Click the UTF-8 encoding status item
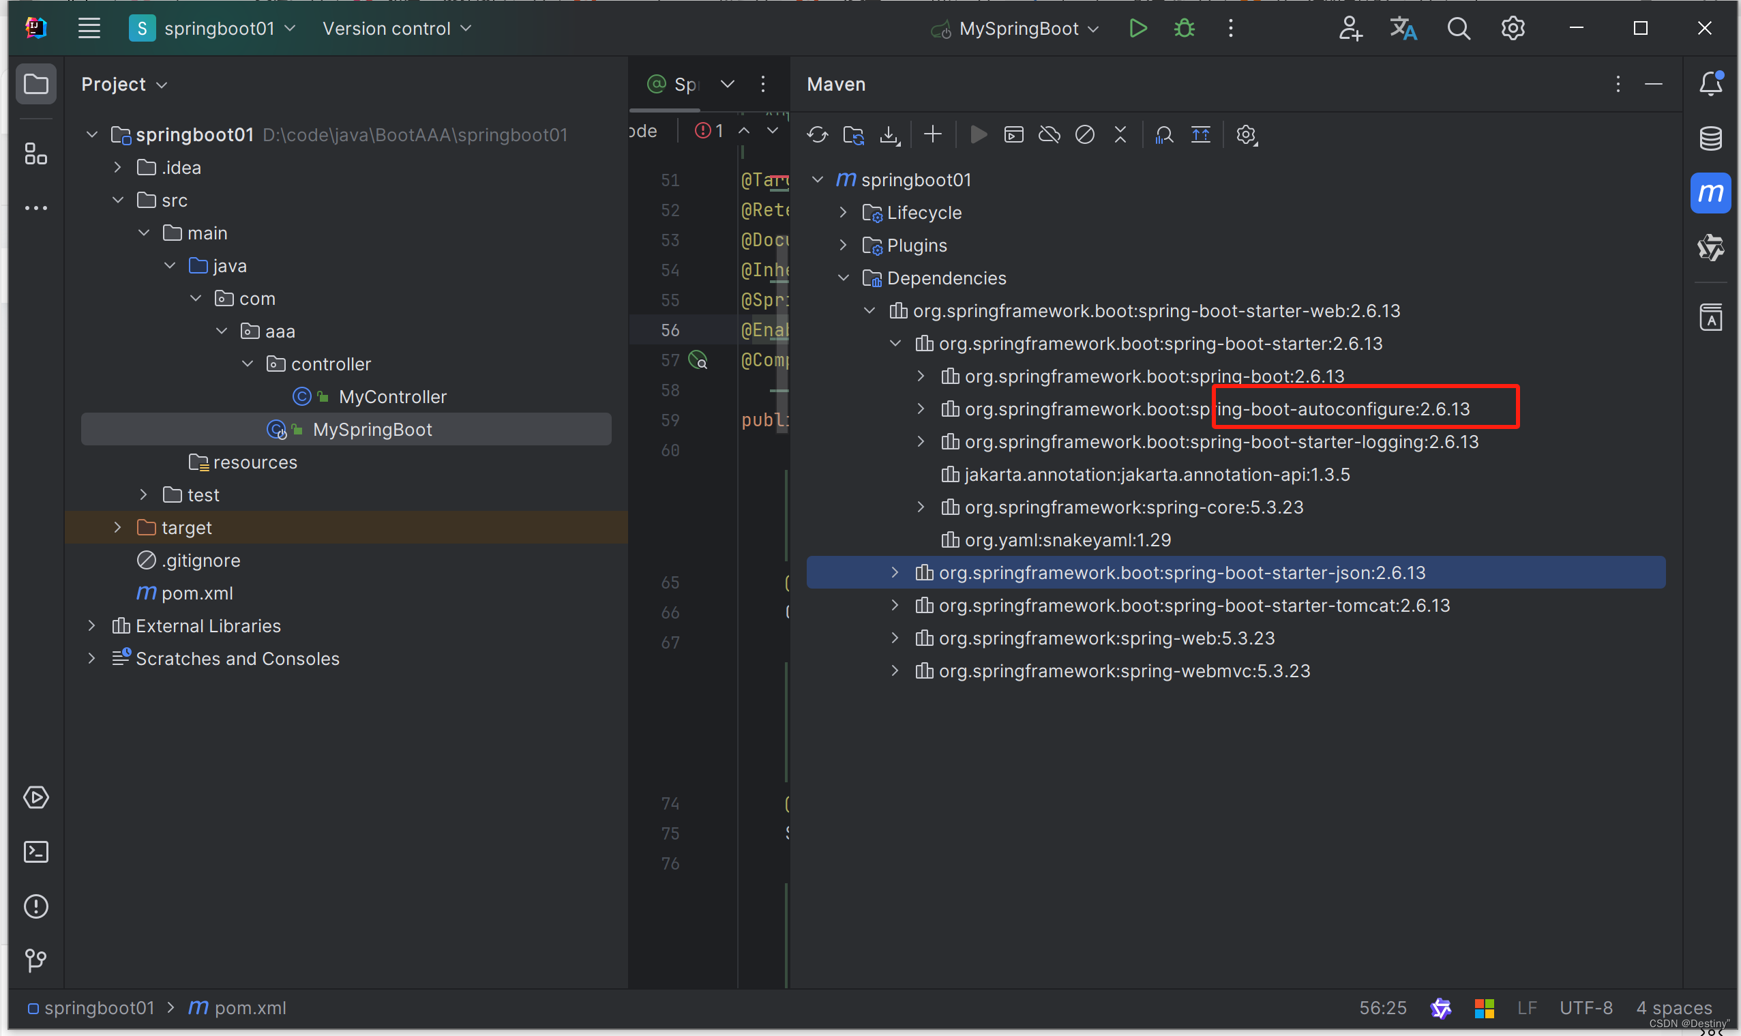Screen dimensions: 1741x1036 coord(1586,1008)
